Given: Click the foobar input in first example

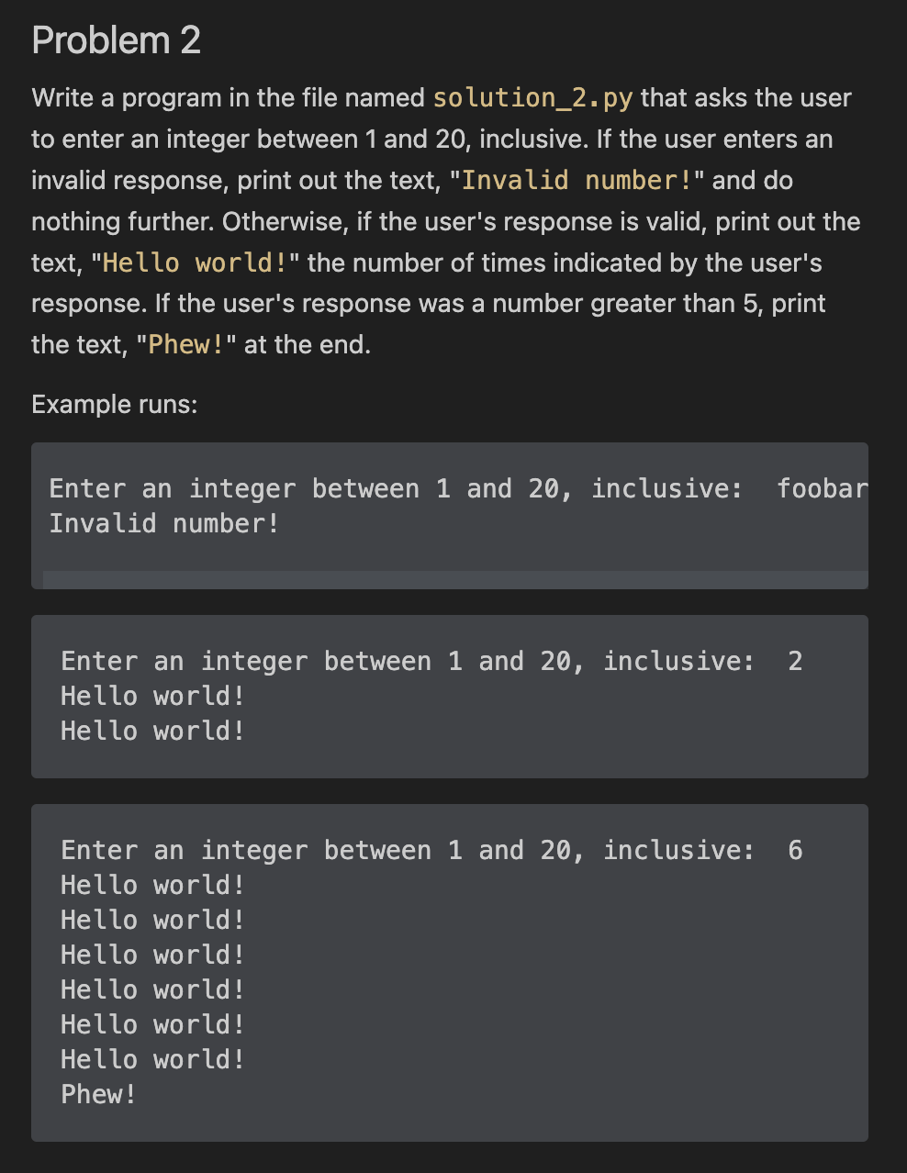Looking at the screenshot, I should (822, 488).
